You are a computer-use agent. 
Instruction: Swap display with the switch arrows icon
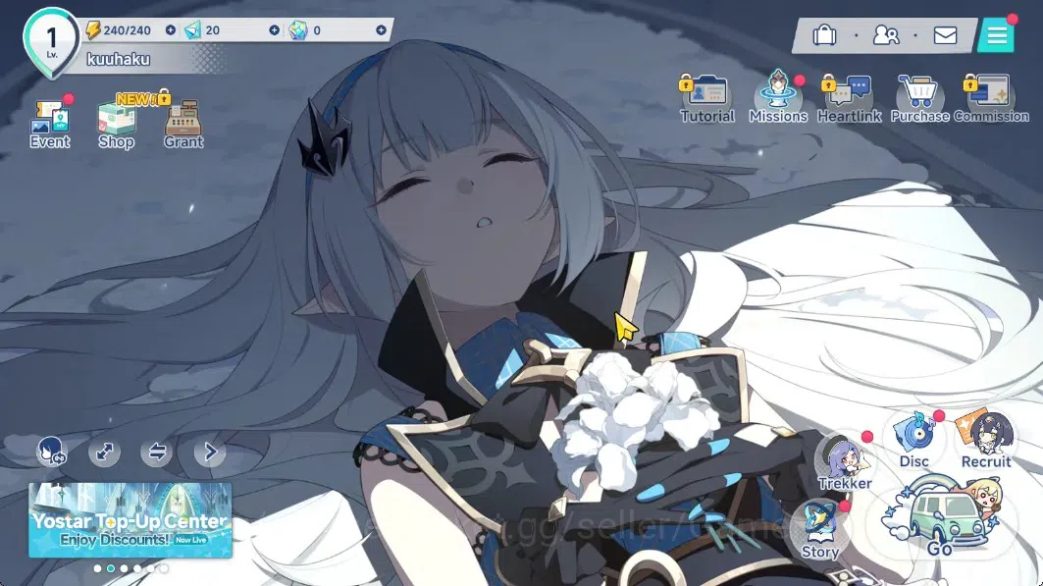157,452
